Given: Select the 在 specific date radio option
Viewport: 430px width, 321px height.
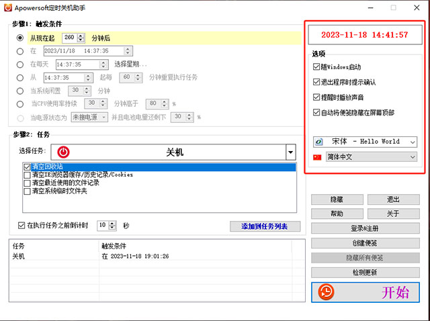Looking at the screenshot, I should pos(20,51).
